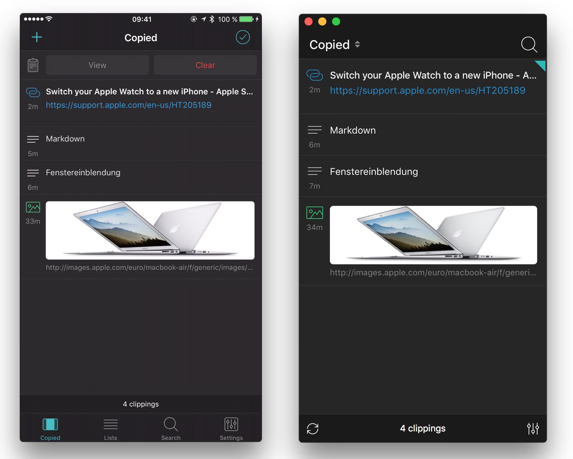Switch to Copied tab in iPhone app
Screen dimensions: 573x459
(50, 429)
